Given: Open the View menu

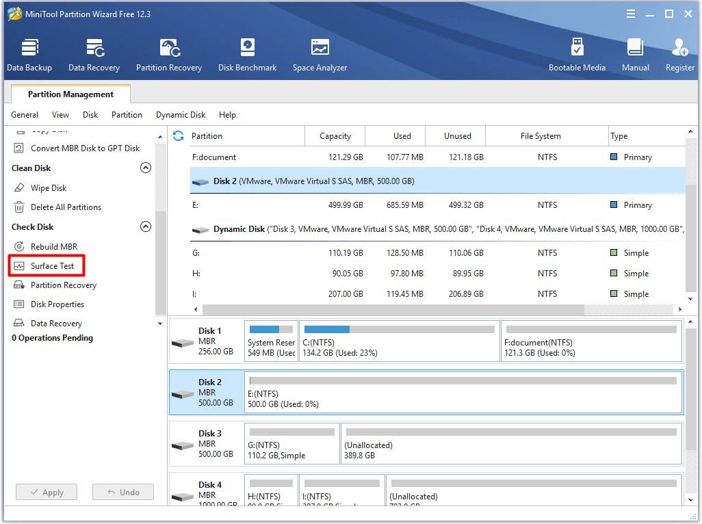Looking at the screenshot, I should (x=60, y=114).
